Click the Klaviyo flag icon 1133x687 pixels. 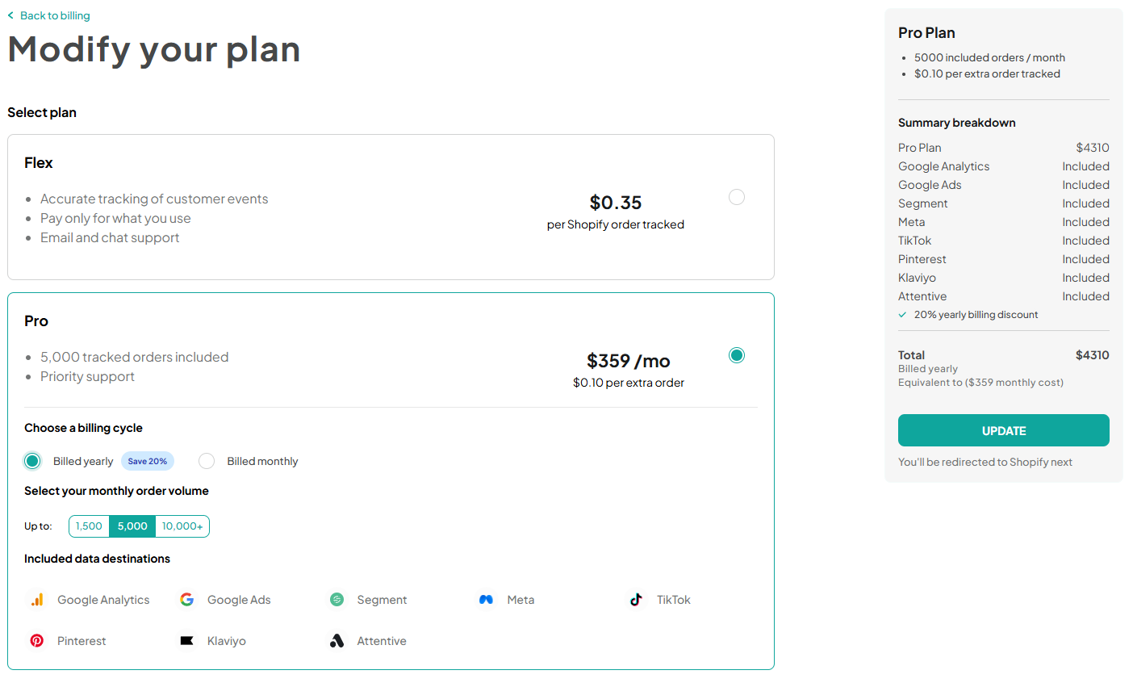pyautogui.click(x=187, y=641)
